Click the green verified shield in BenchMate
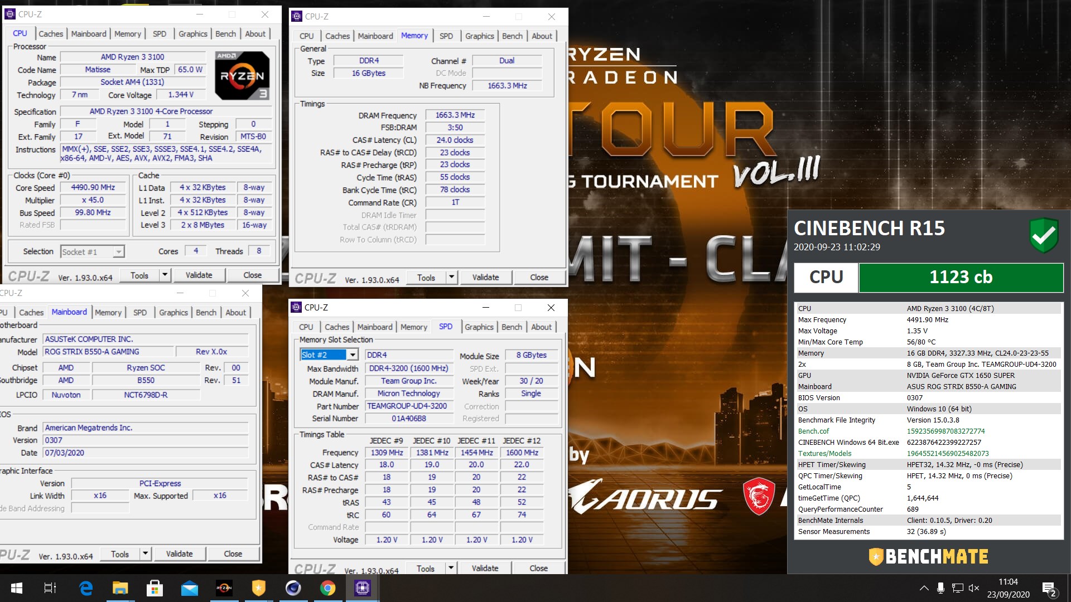Viewport: 1071px width, 602px height. 1044,235
